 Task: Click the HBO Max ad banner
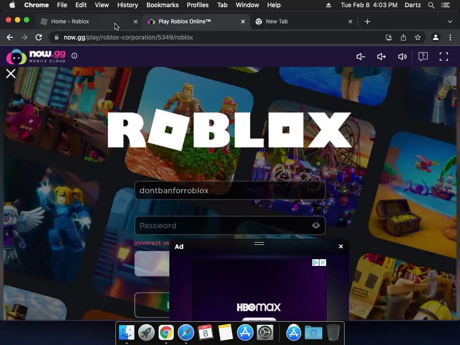(x=259, y=290)
